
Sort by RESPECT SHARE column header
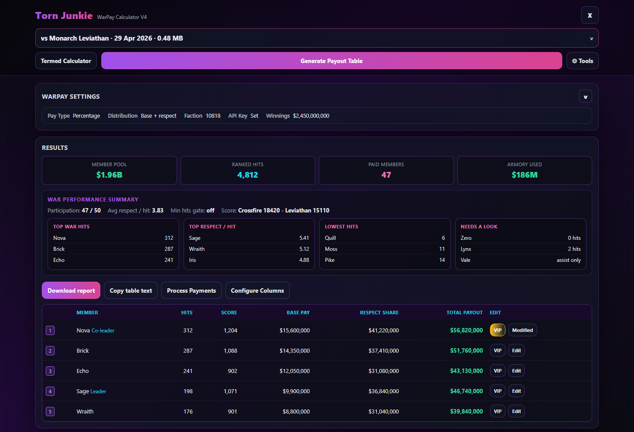[379, 313]
